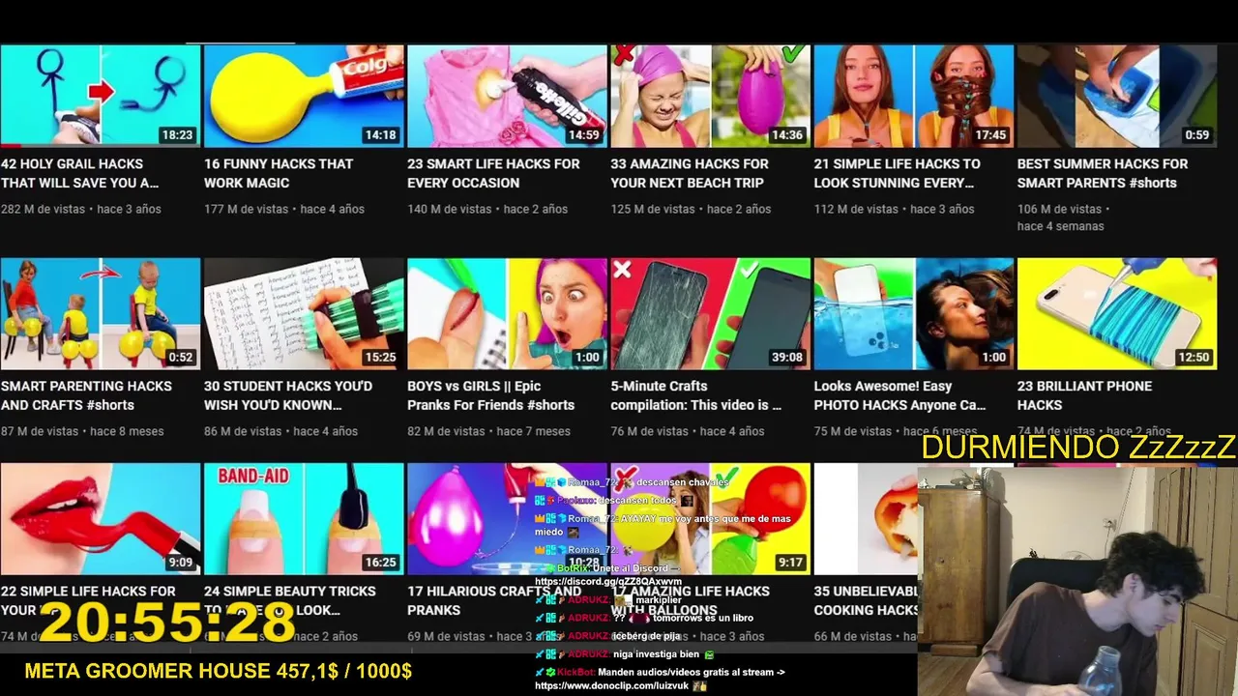Click title '23 BRILLIANT PHONE HACKS'
The width and height of the screenshot is (1238, 696).
tap(1084, 395)
